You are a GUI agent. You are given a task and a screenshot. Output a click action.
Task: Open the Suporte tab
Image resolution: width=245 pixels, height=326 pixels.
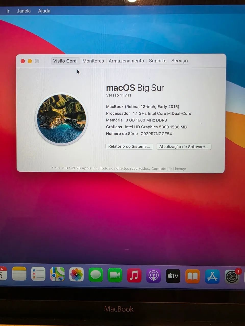(158, 61)
